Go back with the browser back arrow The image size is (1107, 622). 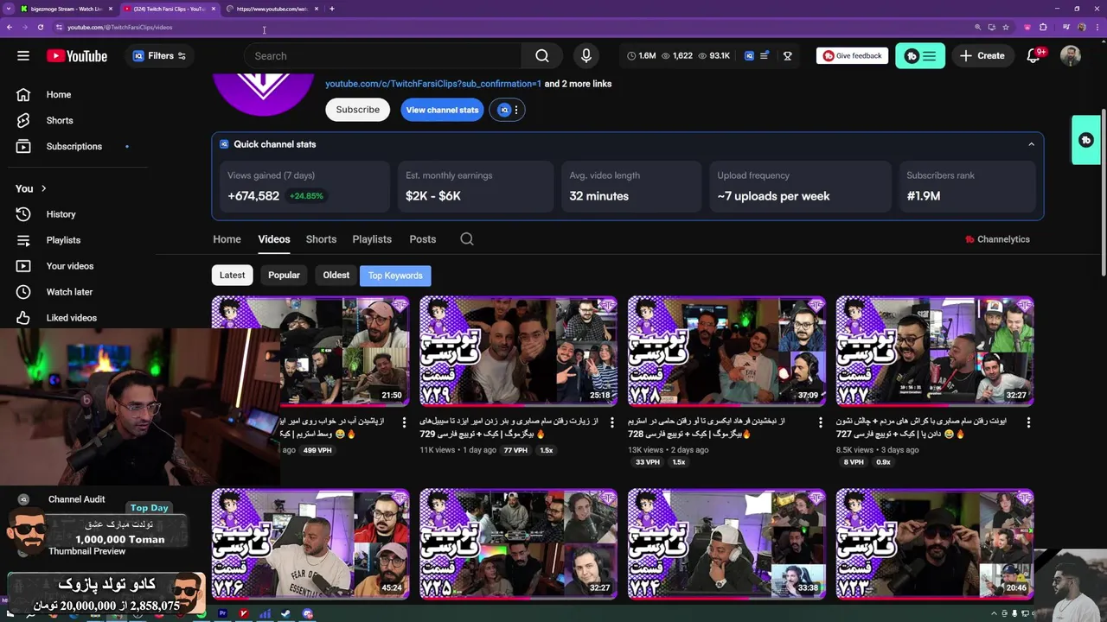coord(10,28)
